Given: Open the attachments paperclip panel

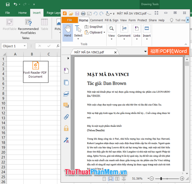Looking at the screenshot, I should pyautogui.click(x=66, y=117).
